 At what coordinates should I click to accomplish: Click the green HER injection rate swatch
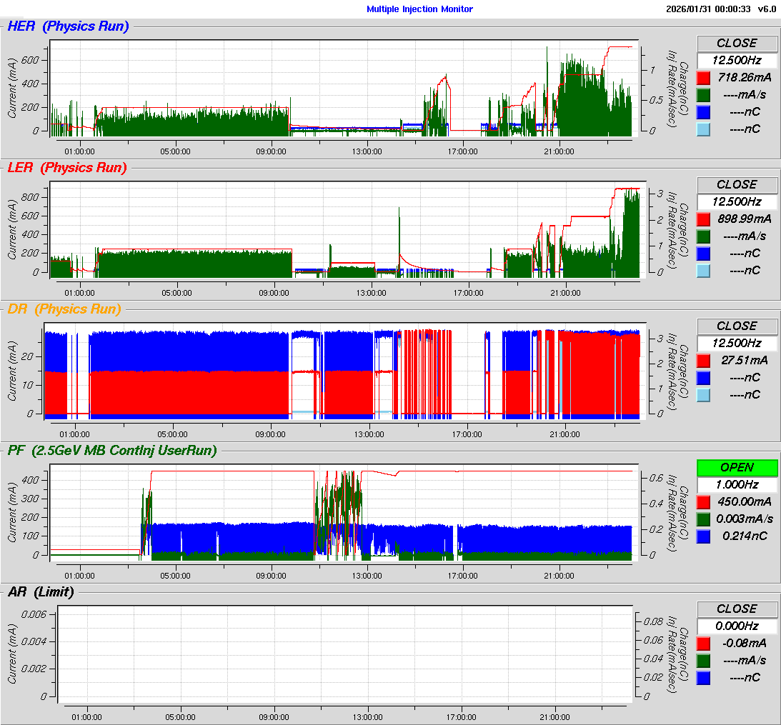click(x=704, y=94)
